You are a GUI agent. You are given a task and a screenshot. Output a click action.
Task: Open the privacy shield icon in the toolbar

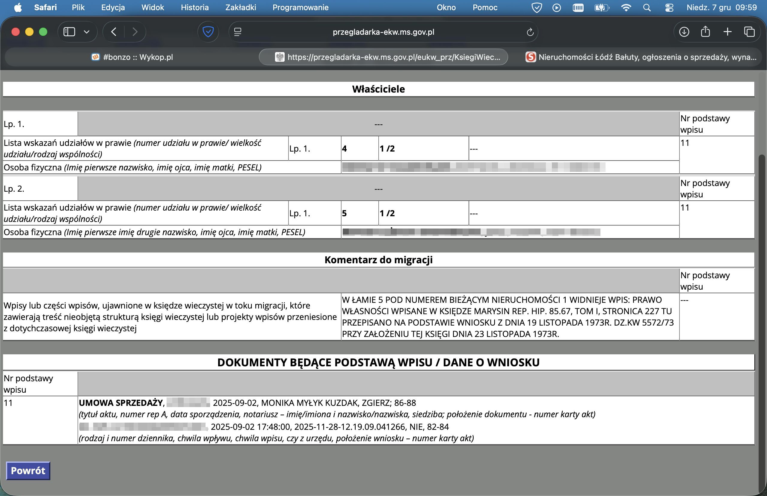tap(208, 31)
